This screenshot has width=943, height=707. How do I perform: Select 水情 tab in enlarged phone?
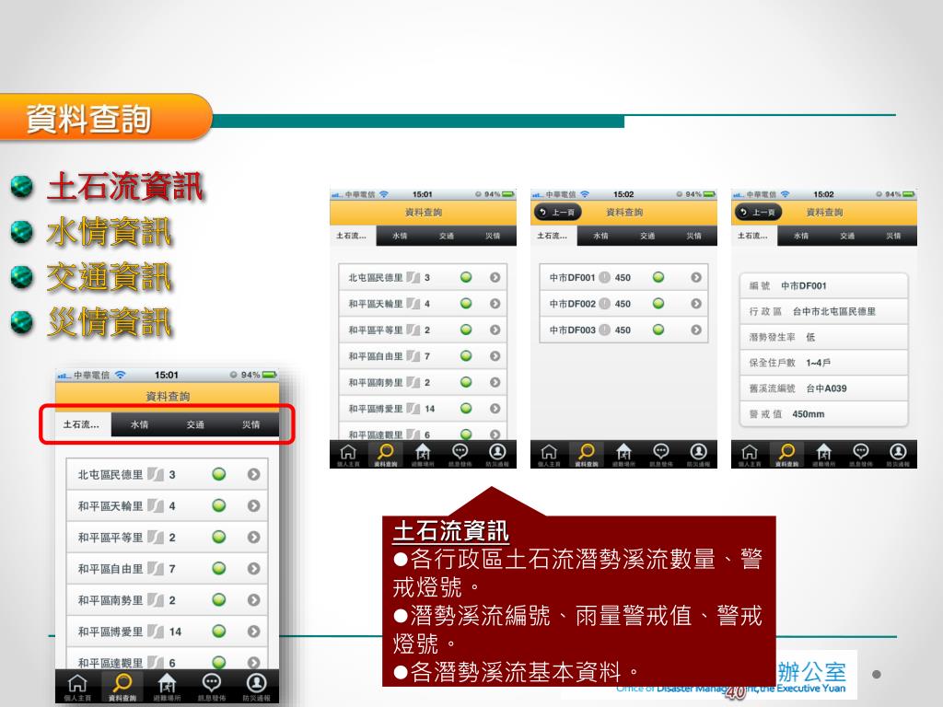pyautogui.click(x=140, y=424)
